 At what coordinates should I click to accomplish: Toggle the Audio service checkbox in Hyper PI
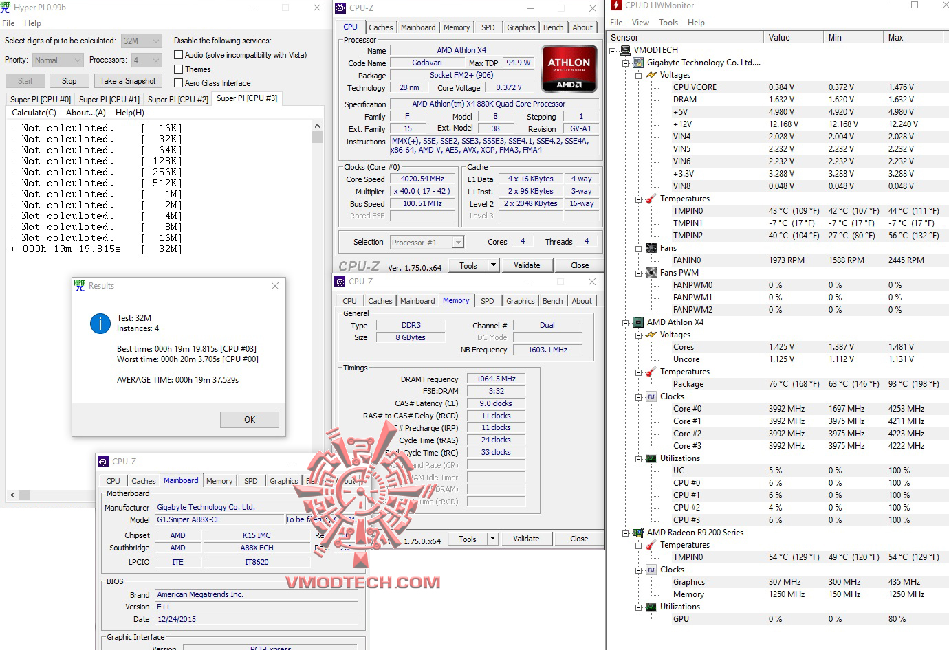click(x=179, y=55)
